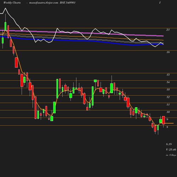
Task: Click the last price value 8.19
Action: [x=169, y=144]
